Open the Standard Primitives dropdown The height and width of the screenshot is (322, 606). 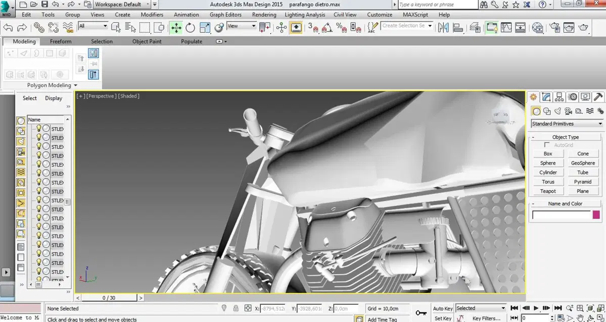pos(567,124)
